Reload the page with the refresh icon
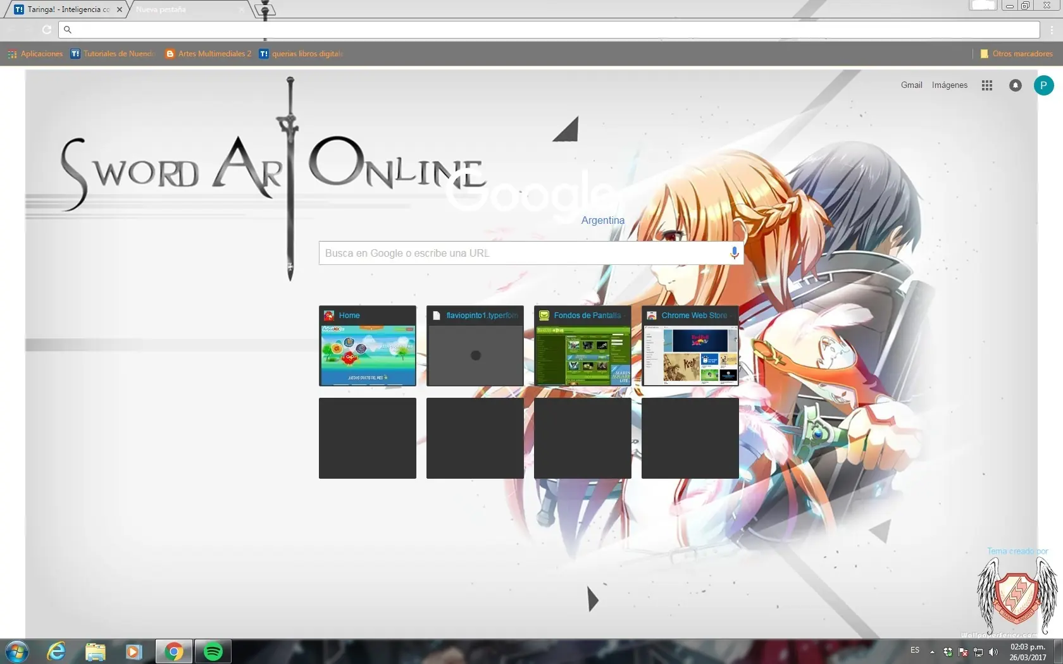The width and height of the screenshot is (1063, 664). [x=46, y=30]
